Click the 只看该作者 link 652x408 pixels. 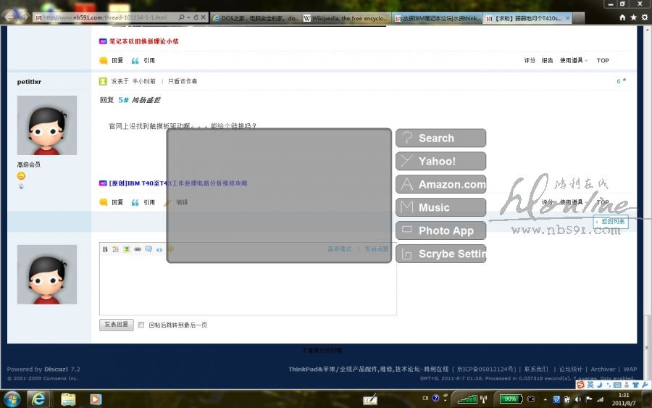click(183, 81)
